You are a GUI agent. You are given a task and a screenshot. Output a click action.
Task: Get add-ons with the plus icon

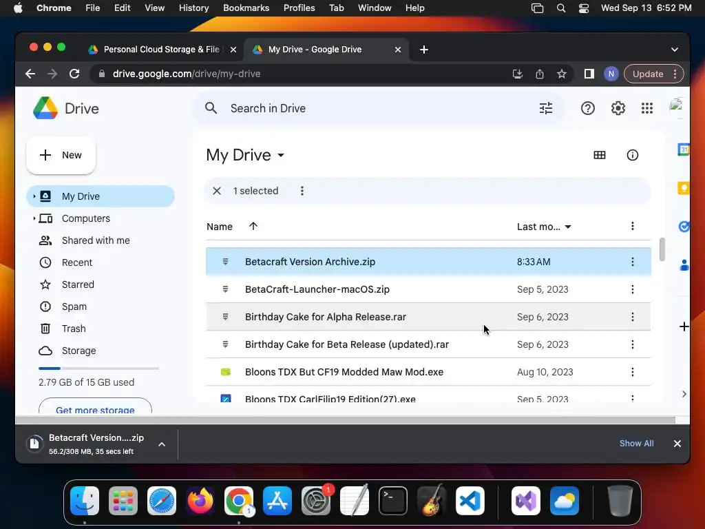click(x=684, y=326)
